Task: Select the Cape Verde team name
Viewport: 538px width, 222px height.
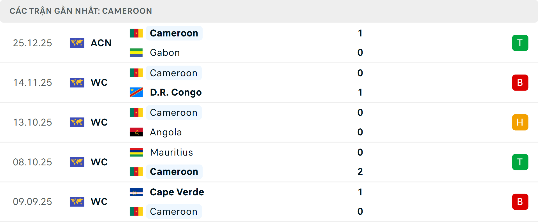Action: pyautogui.click(x=177, y=192)
